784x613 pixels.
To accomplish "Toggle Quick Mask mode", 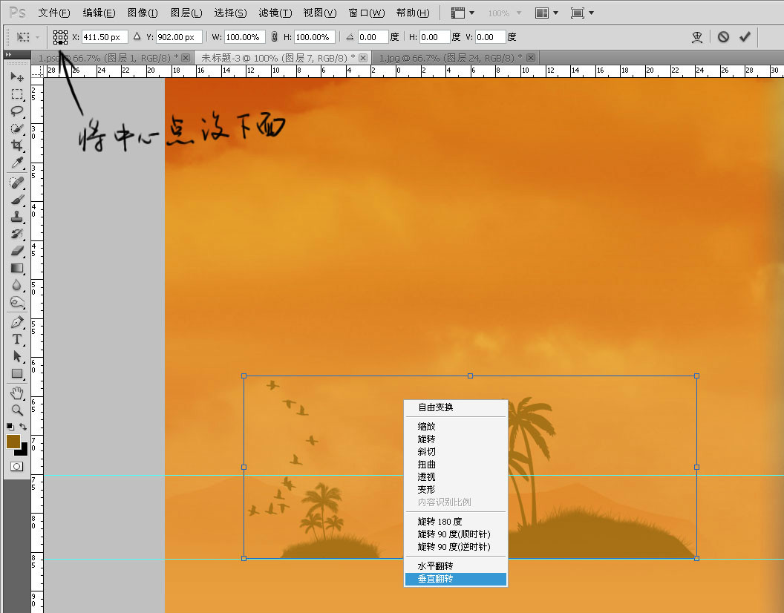I will (16, 467).
